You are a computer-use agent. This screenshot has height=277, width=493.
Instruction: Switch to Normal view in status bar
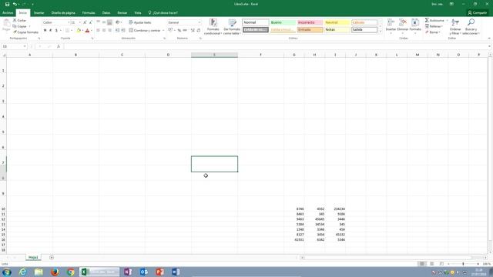tap(422, 264)
